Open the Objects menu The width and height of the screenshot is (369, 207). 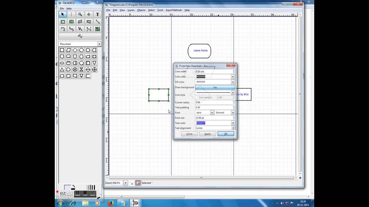[x=141, y=10]
